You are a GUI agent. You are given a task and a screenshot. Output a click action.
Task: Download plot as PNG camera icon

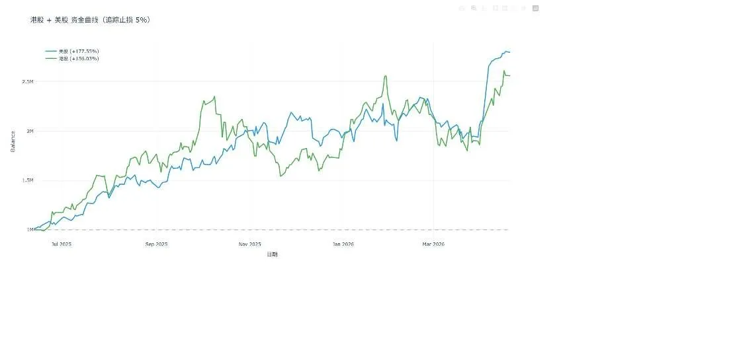coord(462,8)
